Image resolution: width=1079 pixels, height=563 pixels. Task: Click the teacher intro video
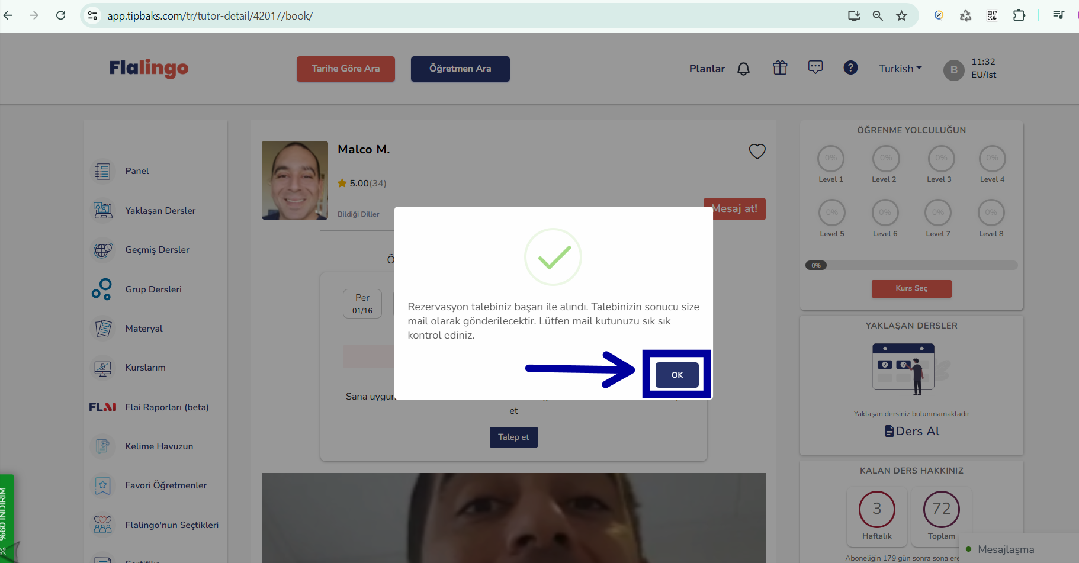[x=513, y=518]
